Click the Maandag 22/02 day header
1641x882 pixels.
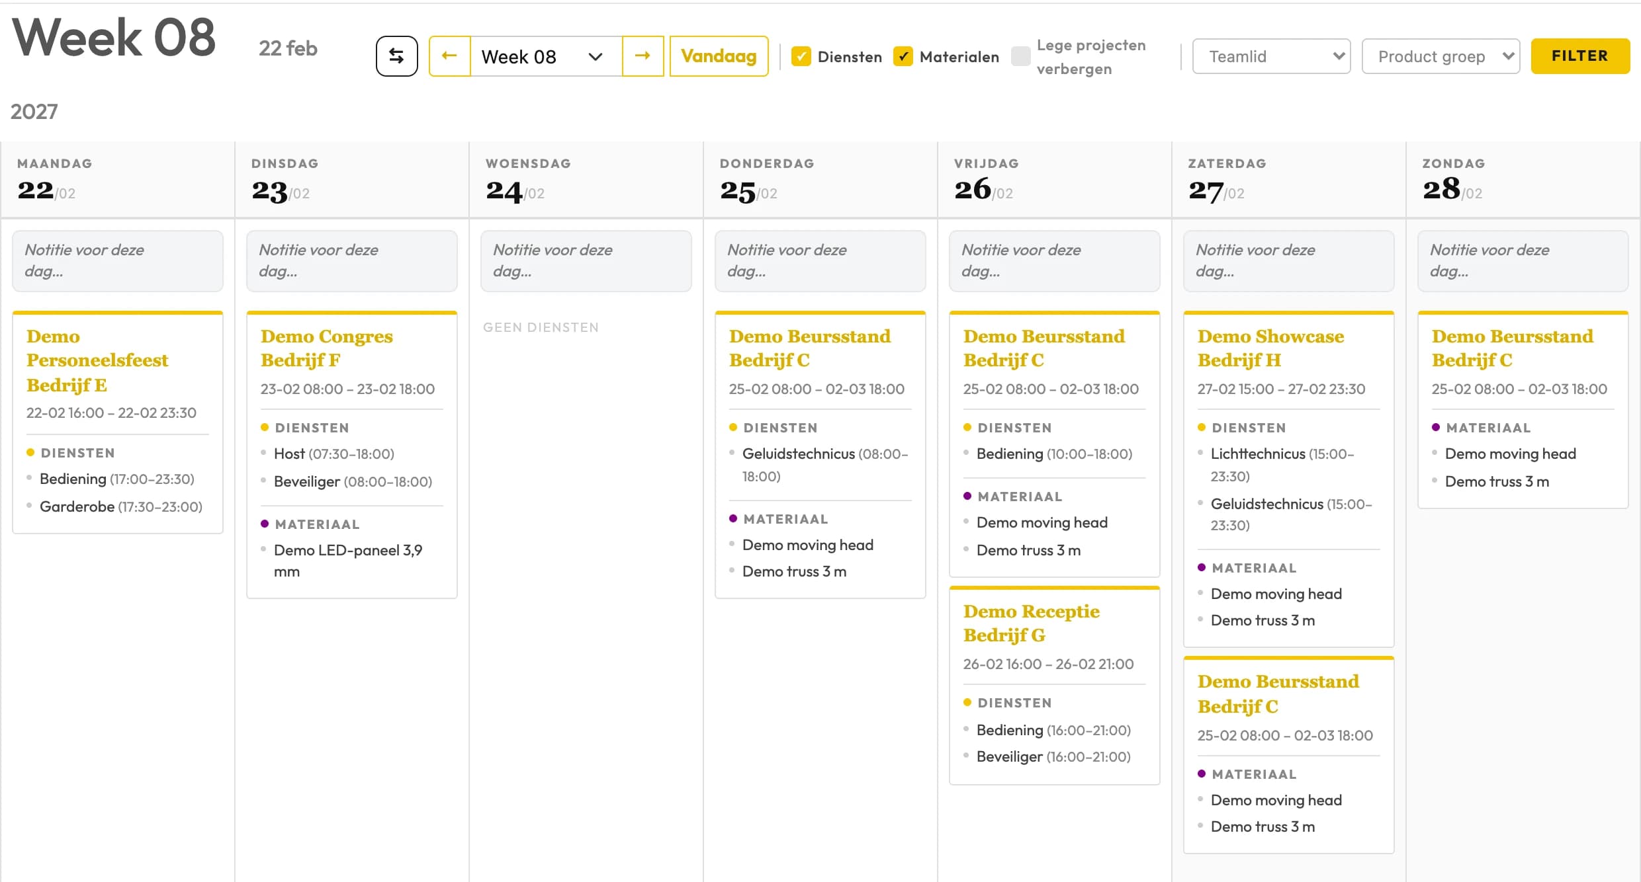(x=118, y=180)
